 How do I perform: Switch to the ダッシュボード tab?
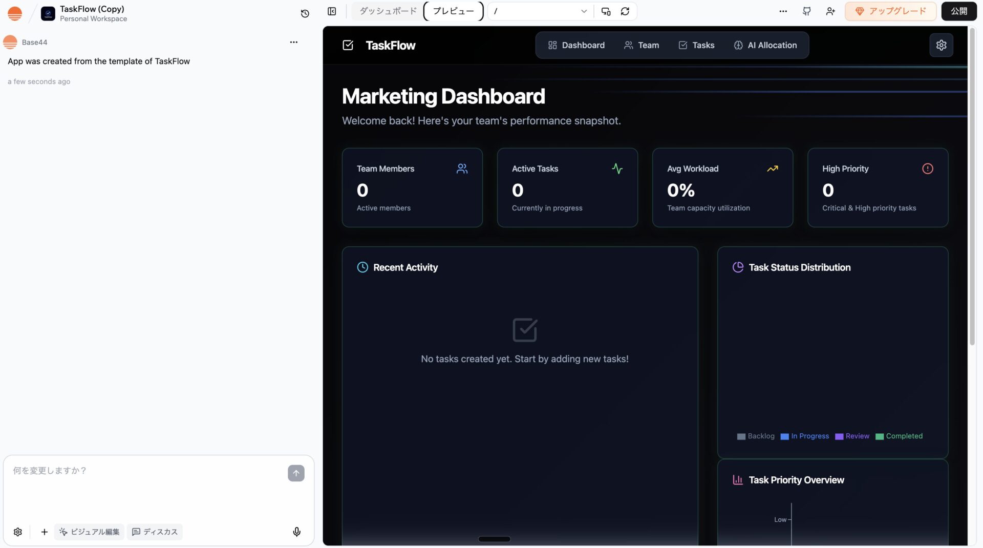(388, 11)
